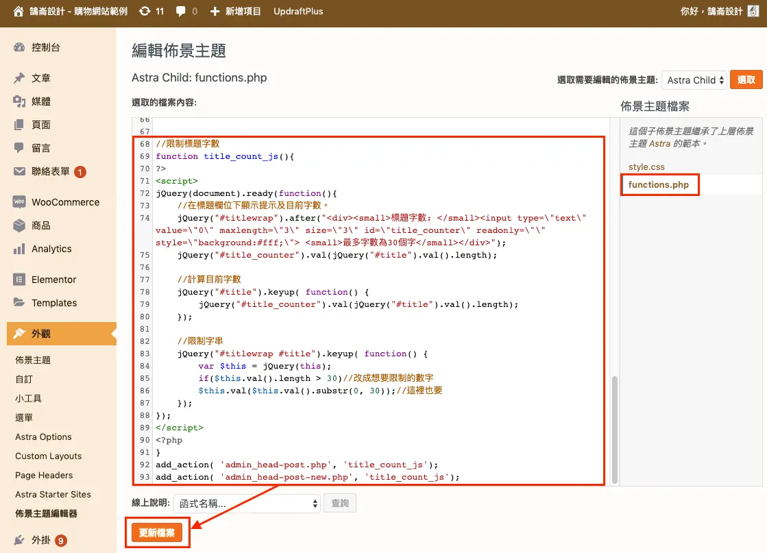Click the home icon in the admin bar

[x=18, y=11]
